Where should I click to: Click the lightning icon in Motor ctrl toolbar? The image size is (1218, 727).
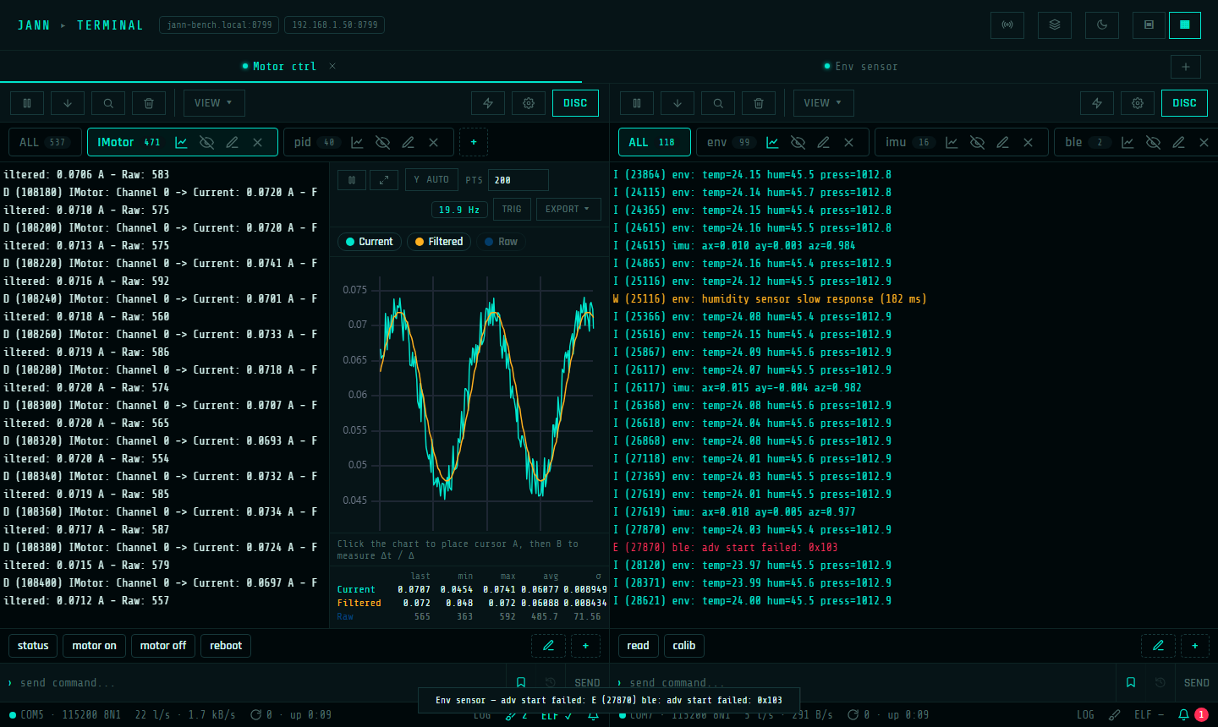point(488,103)
